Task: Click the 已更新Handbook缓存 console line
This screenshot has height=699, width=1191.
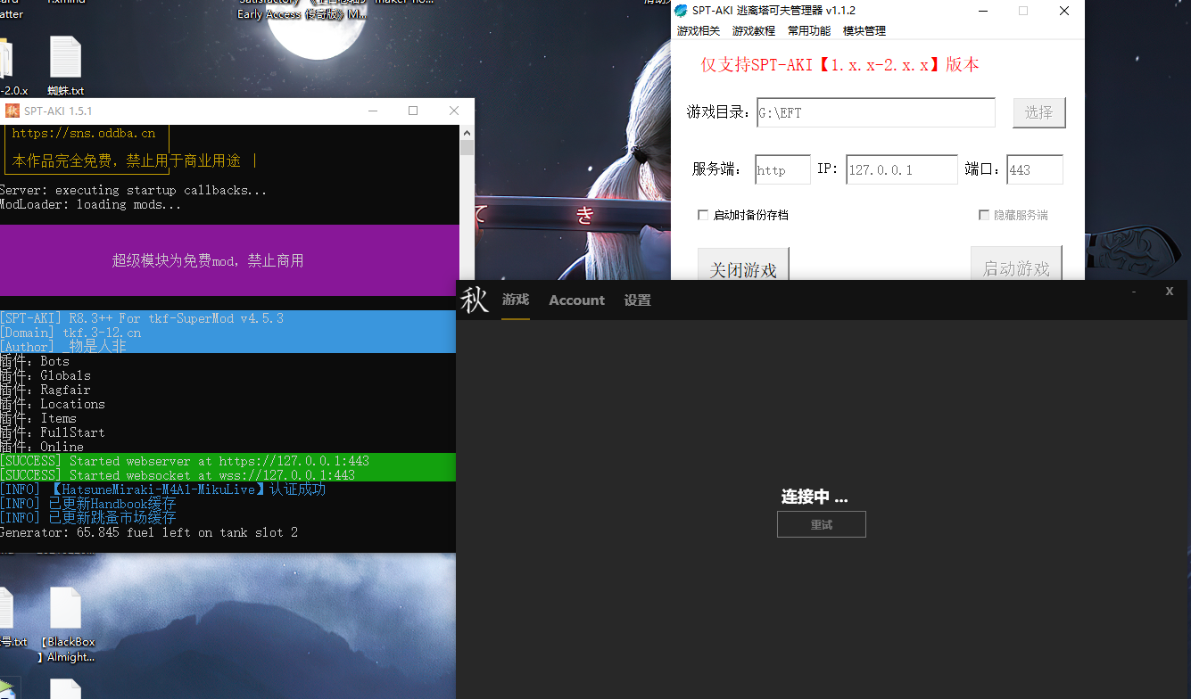Action: click(x=88, y=504)
